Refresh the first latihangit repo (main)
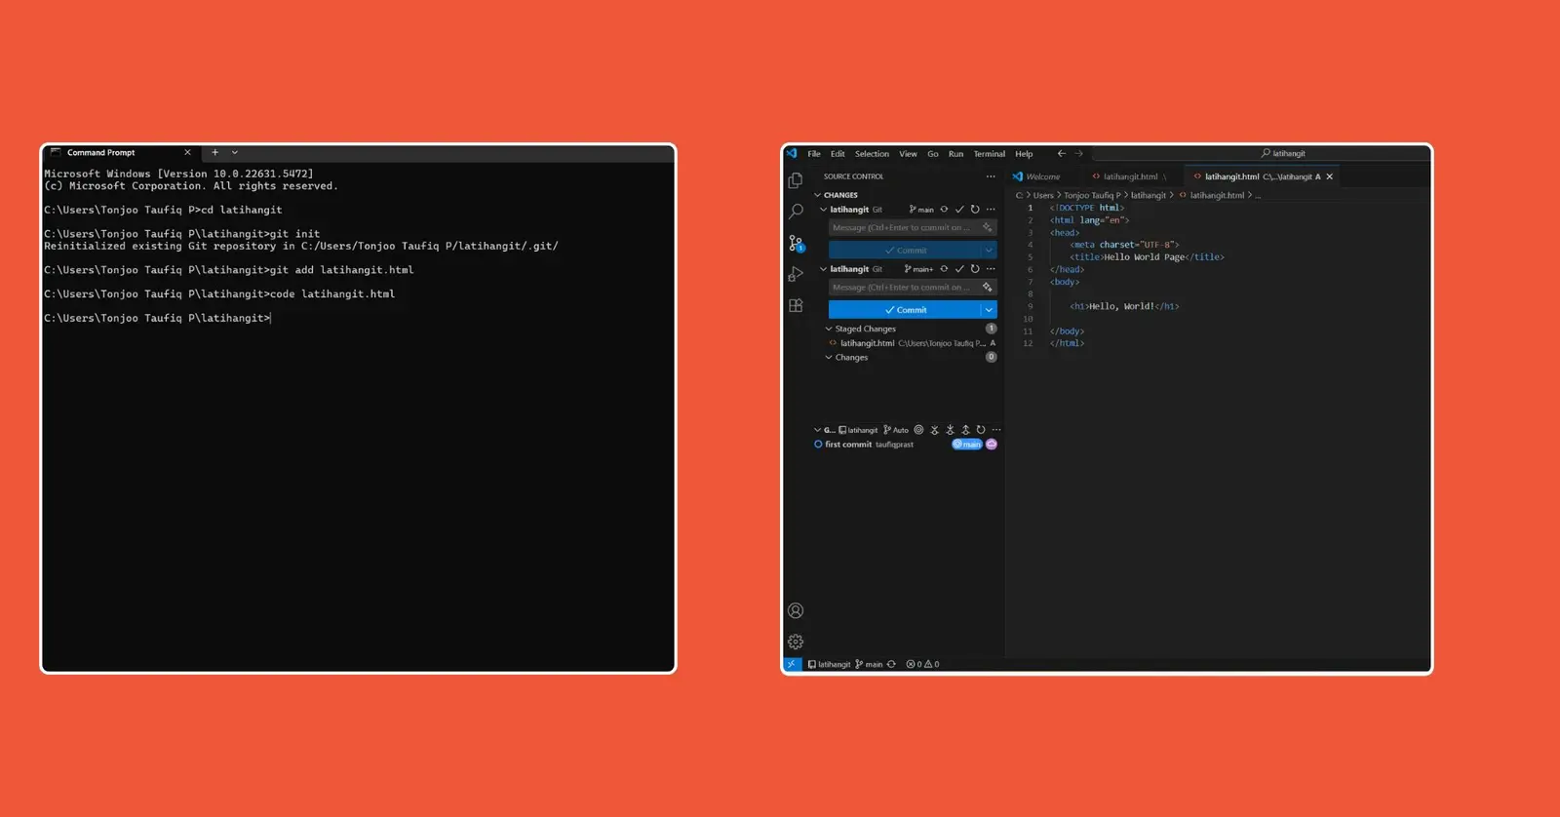Image resolution: width=1560 pixels, height=817 pixels. 975,210
